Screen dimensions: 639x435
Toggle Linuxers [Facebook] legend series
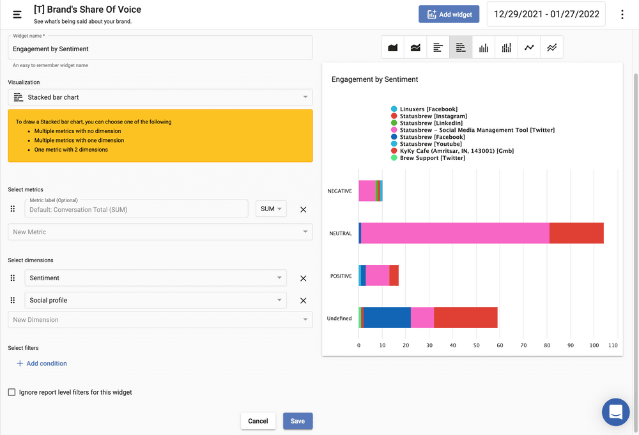point(428,109)
